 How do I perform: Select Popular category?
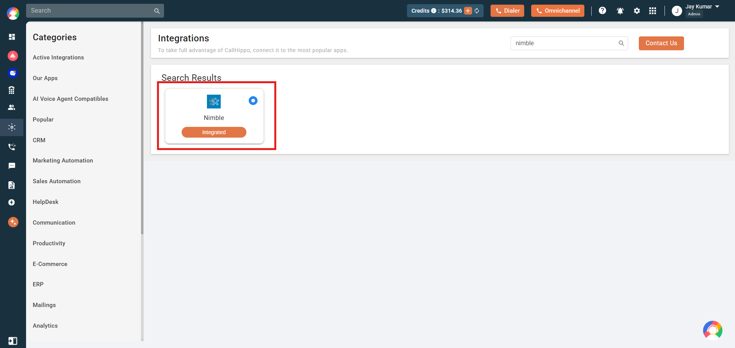[43, 120]
